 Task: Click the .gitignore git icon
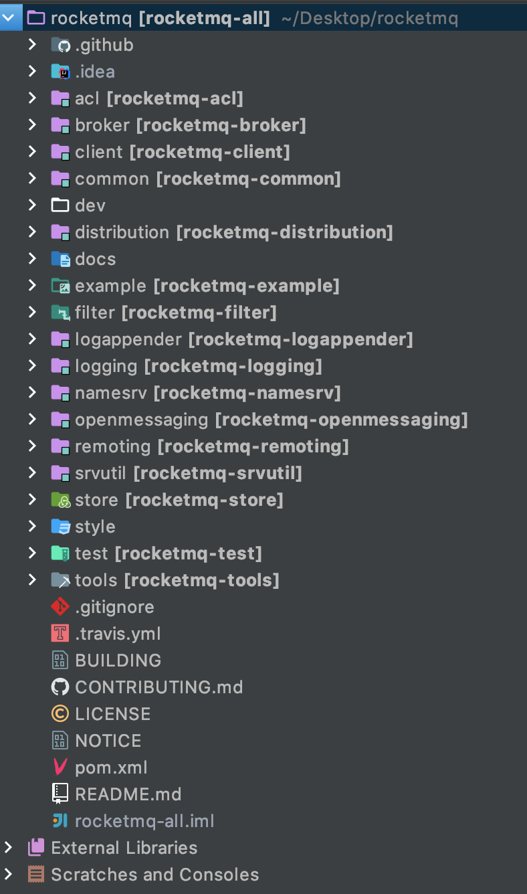click(60, 607)
